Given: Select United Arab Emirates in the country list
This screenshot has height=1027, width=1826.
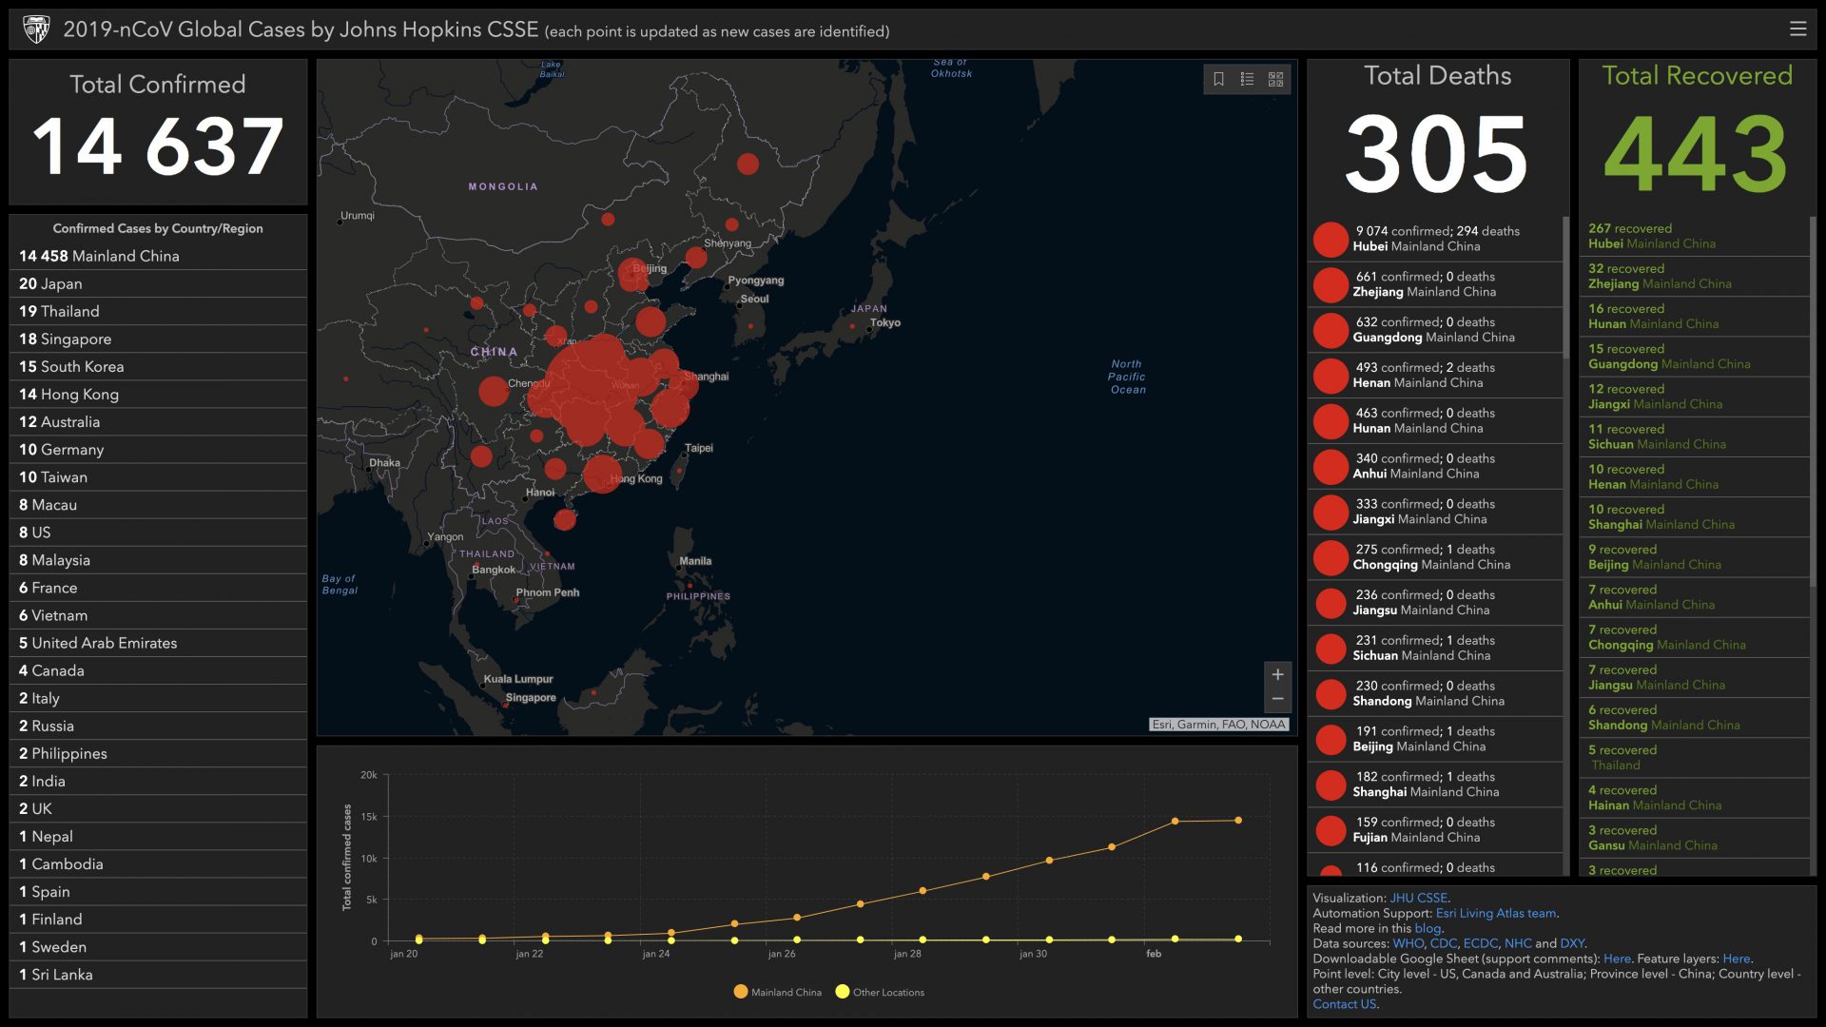Looking at the screenshot, I should pyautogui.click(x=158, y=643).
